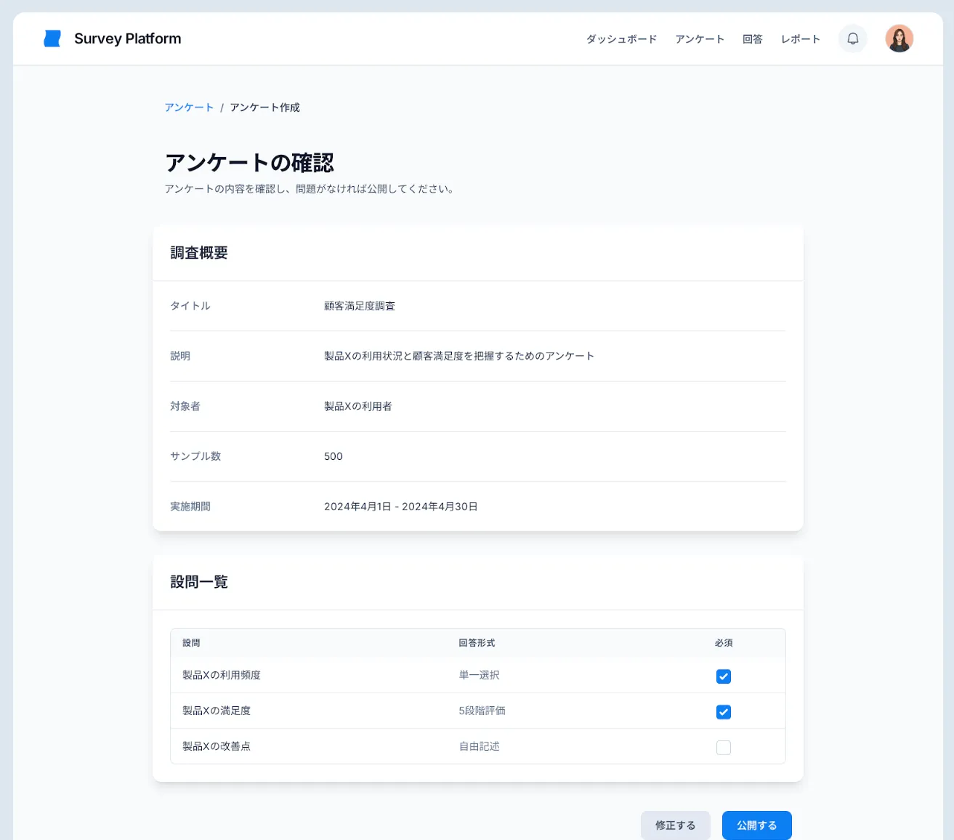The height and width of the screenshot is (840, 954).
Task: Select the 製品Xの改善点 question row
Action: pos(217,746)
